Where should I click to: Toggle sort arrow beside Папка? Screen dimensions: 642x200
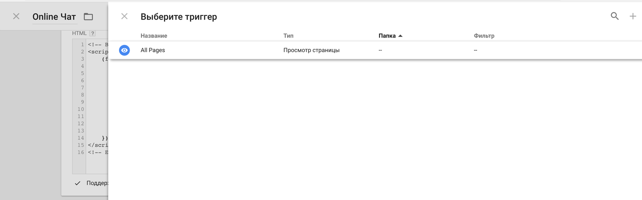tap(400, 36)
